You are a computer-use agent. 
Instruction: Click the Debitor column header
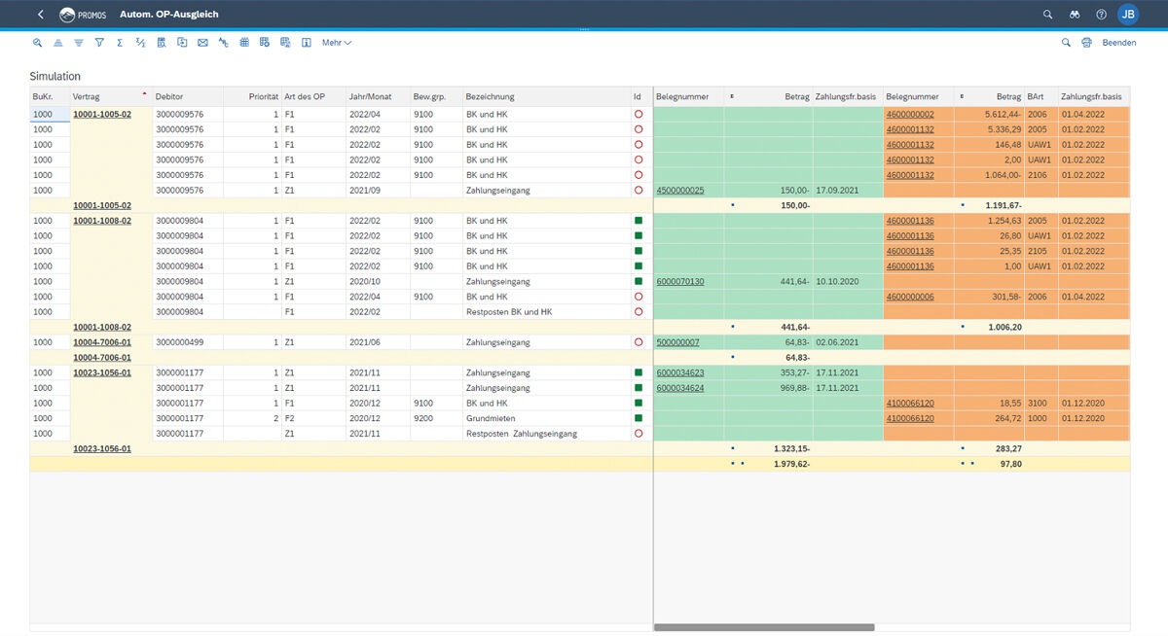pos(169,97)
